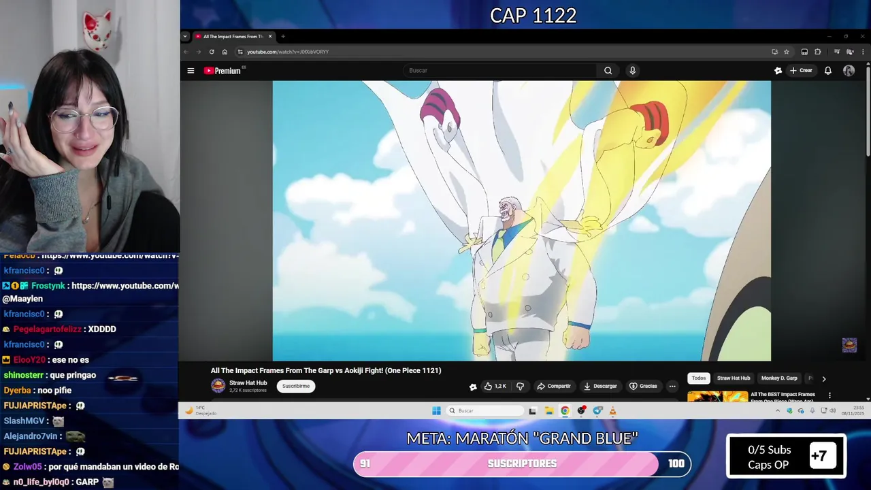Click the sparkle icon beside Crear
Image resolution: width=871 pixels, height=490 pixels.
[778, 71]
